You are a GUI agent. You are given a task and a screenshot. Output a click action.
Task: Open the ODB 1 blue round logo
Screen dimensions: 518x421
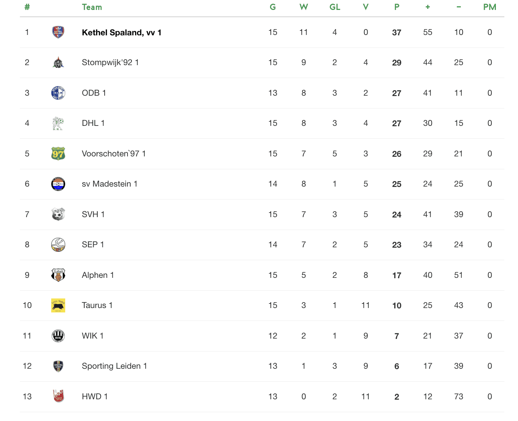pos(58,93)
